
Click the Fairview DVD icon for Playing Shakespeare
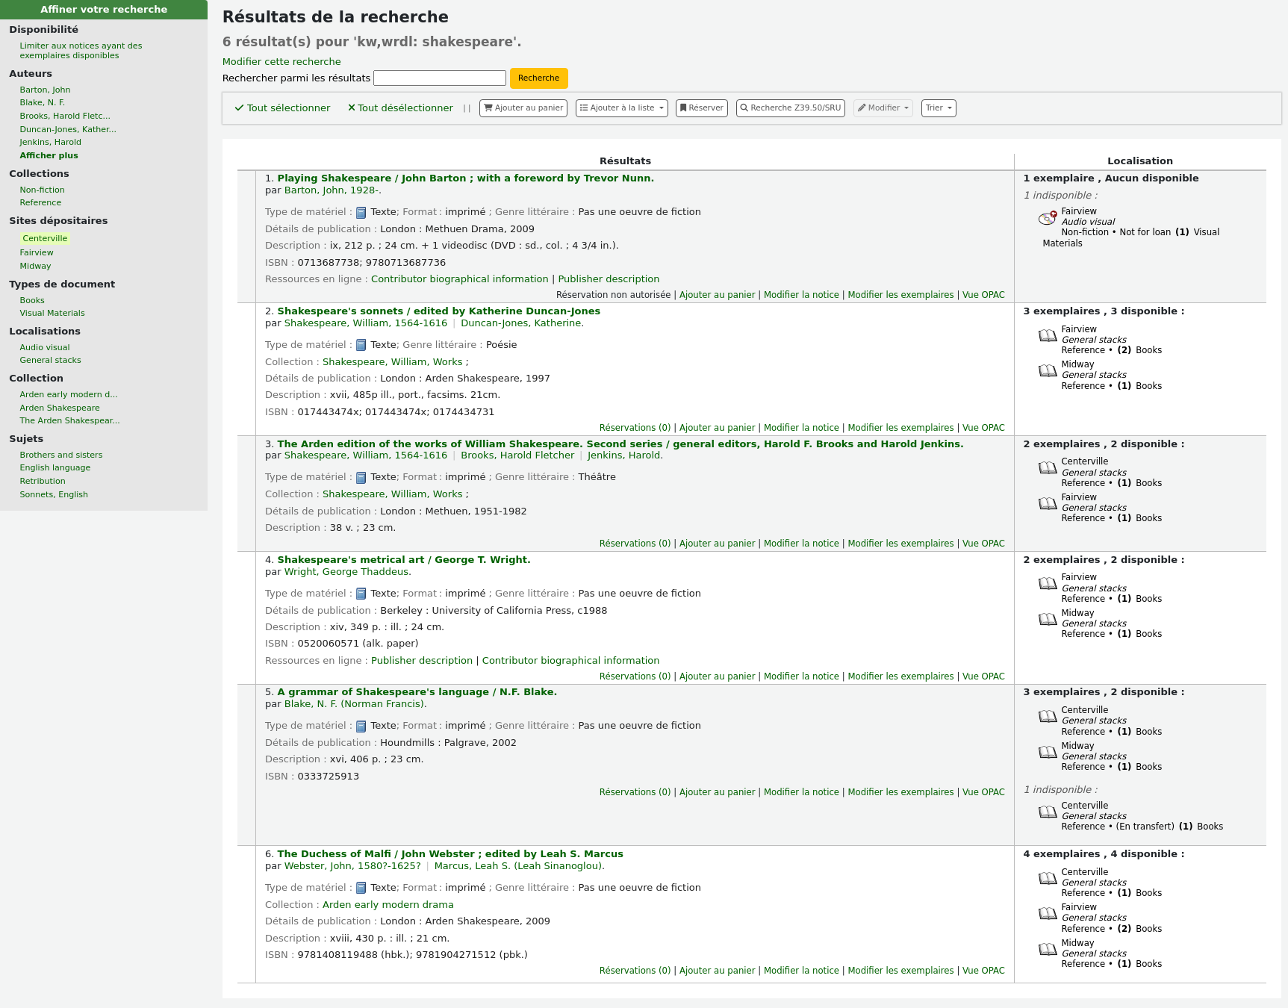coord(1048,218)
